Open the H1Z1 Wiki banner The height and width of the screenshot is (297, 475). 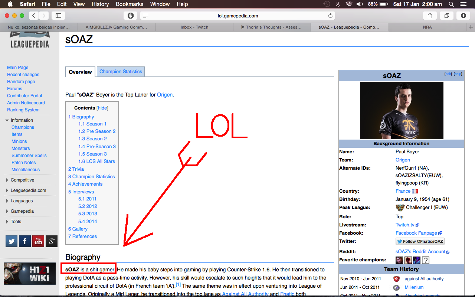point(30,274)
